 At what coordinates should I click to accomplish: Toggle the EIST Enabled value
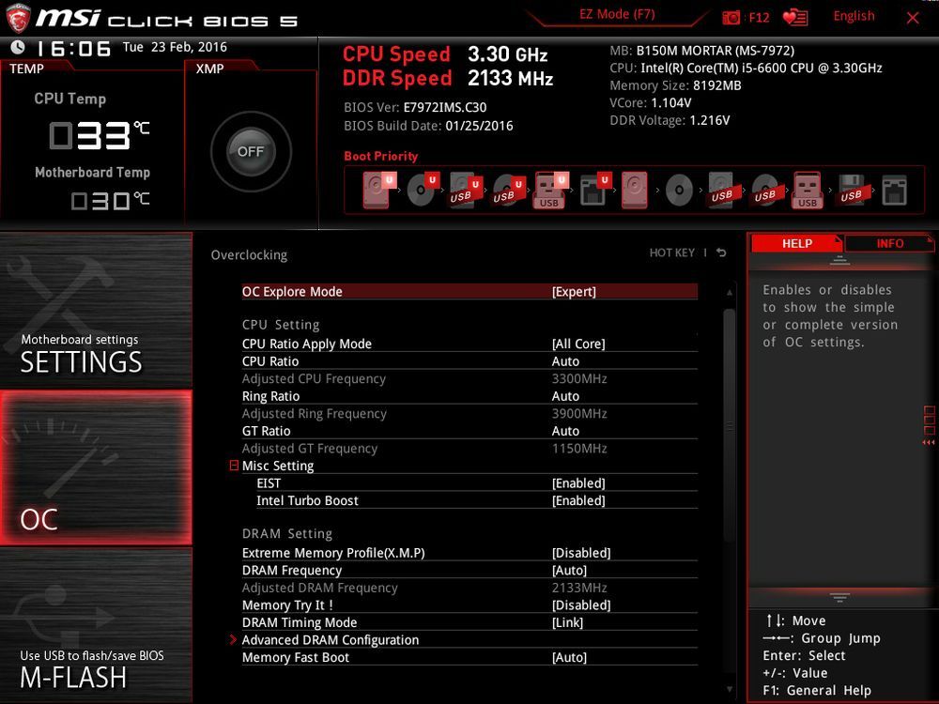click(577, 483)
